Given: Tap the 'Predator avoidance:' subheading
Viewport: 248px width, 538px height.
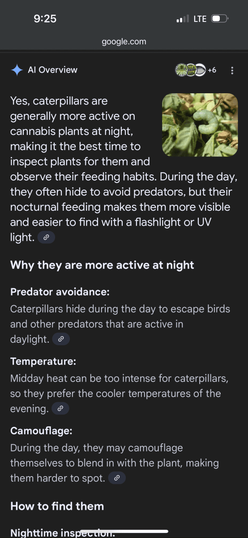Looking at the screenshot, I should [60, 292].
